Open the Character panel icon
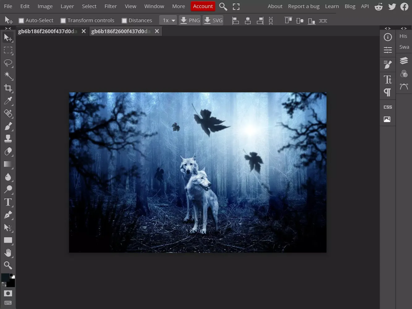Screen dimensions: 412x309 coord(388,79)
